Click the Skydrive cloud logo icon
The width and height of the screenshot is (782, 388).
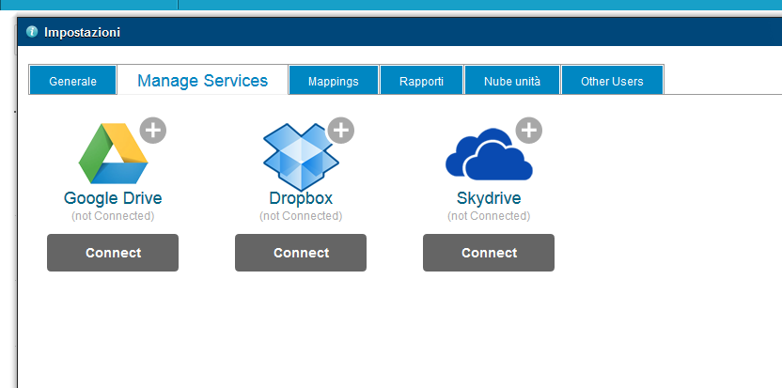click(x=489, y=154)
